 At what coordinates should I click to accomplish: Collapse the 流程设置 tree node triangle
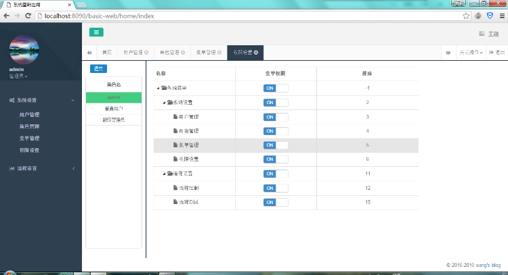pyautogui.click(x=164, y=174)
